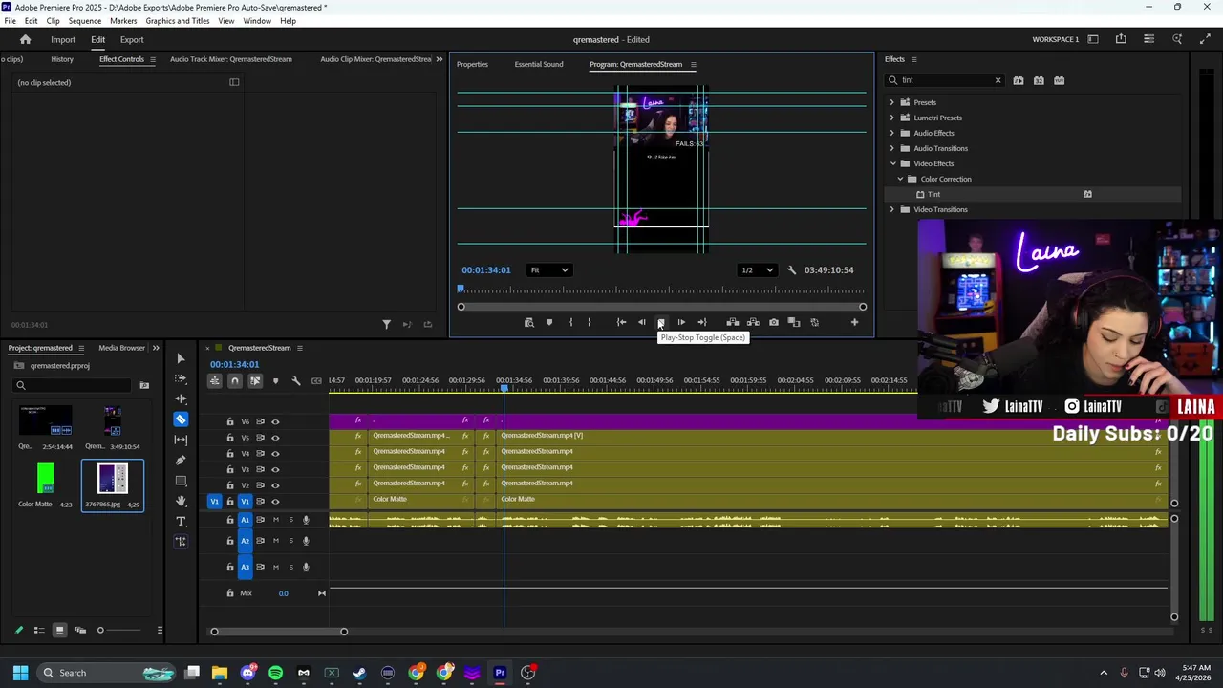Open the Sequence menu
This screenshot has height=688, width=1223.
(x=84, y=21)
